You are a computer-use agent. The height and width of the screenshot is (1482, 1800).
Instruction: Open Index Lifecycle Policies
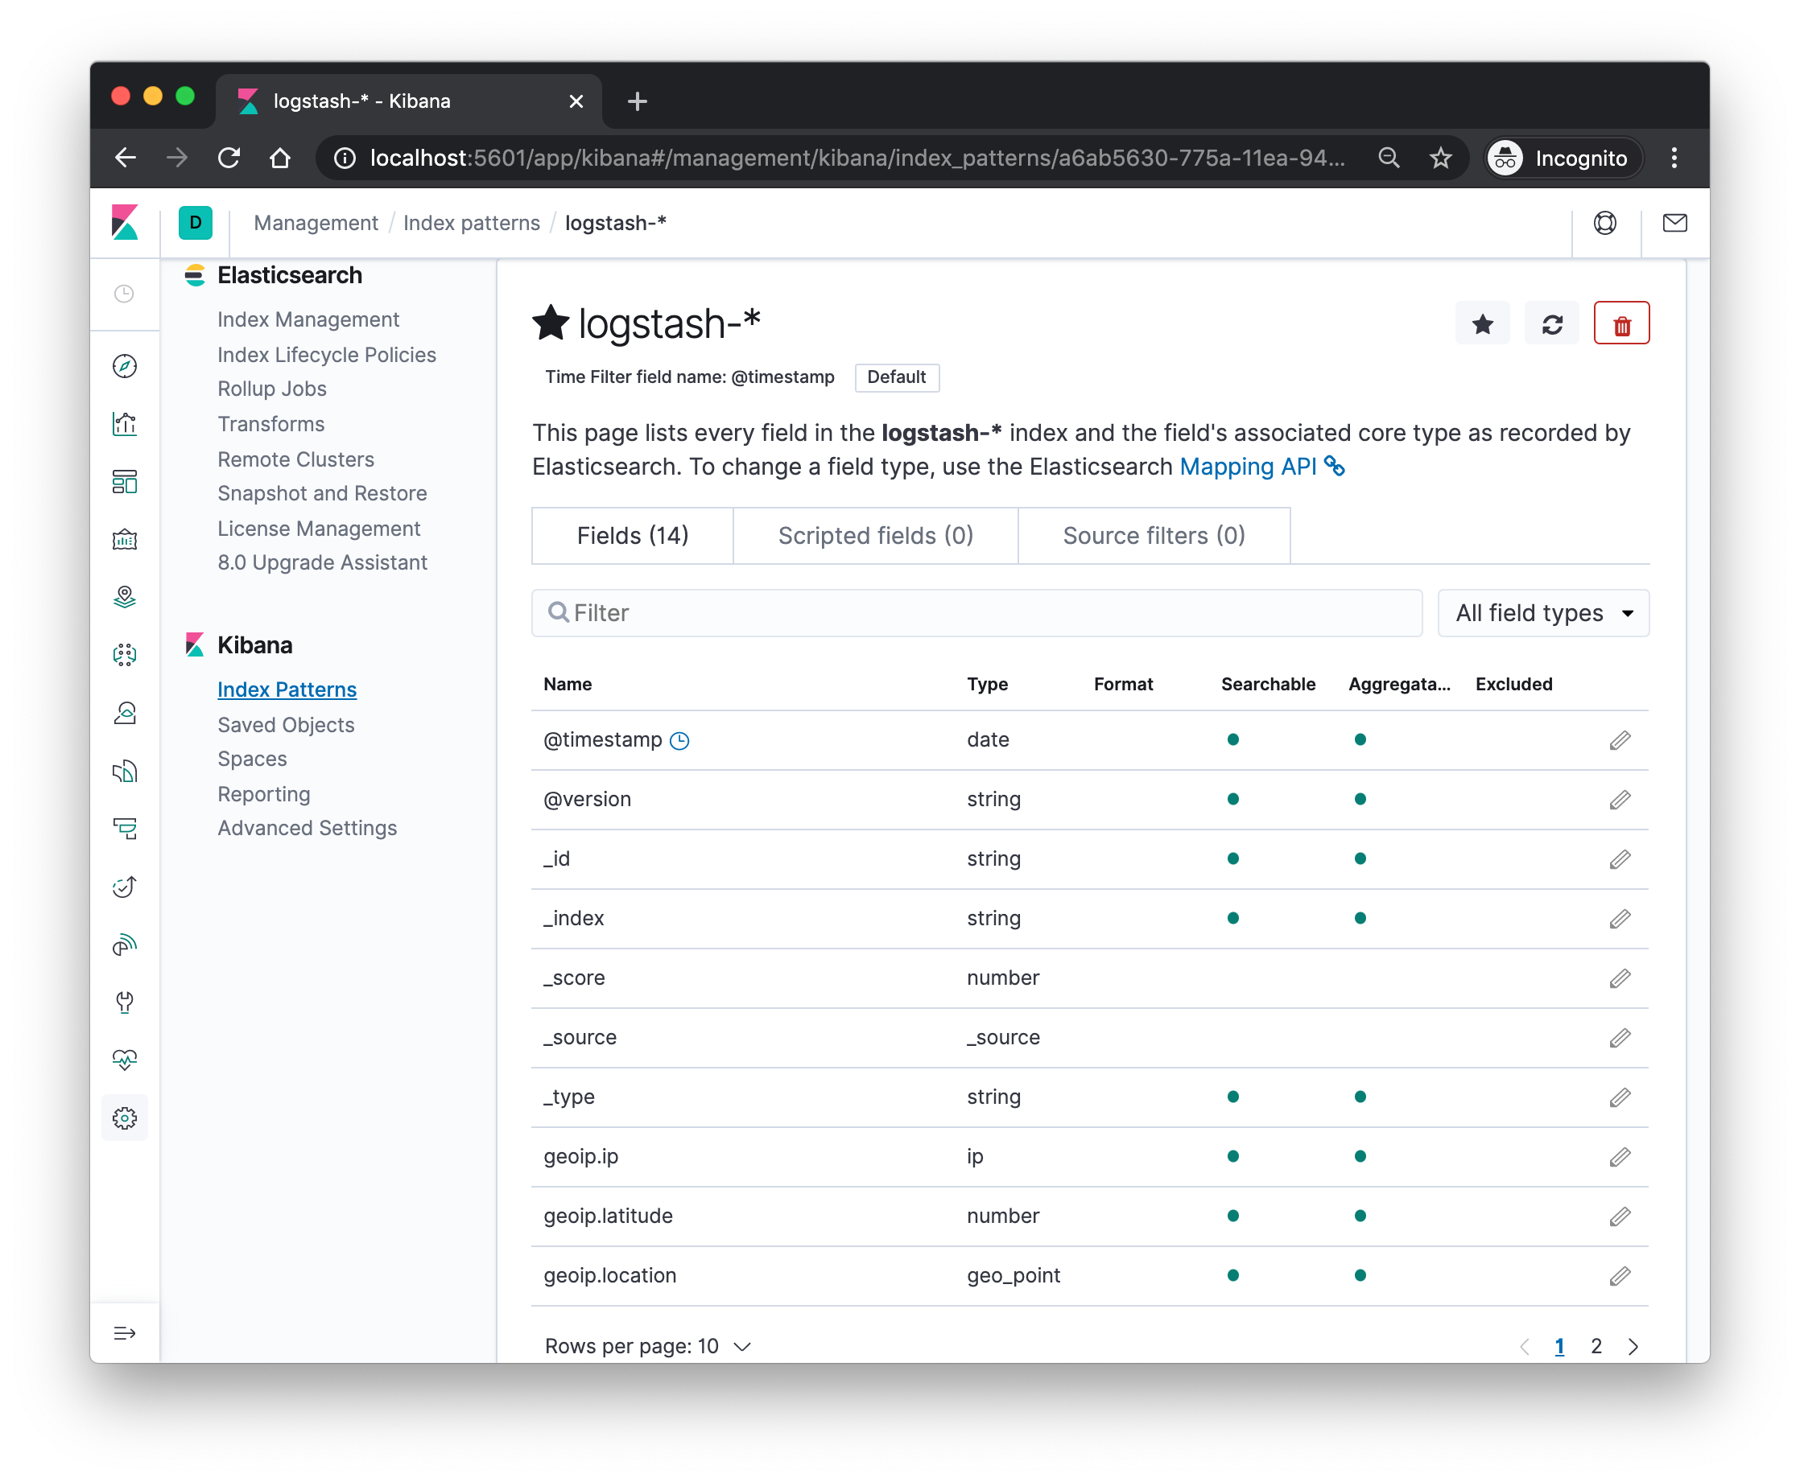pos(326,354)
